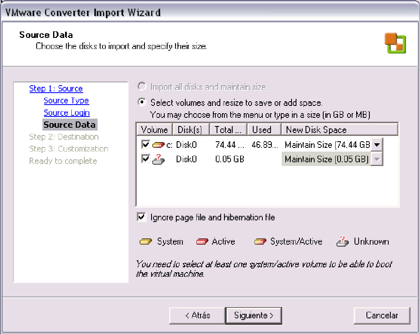Open the Source Login step link
Viewport: 420px width, 334px height.
click(66, 113)
